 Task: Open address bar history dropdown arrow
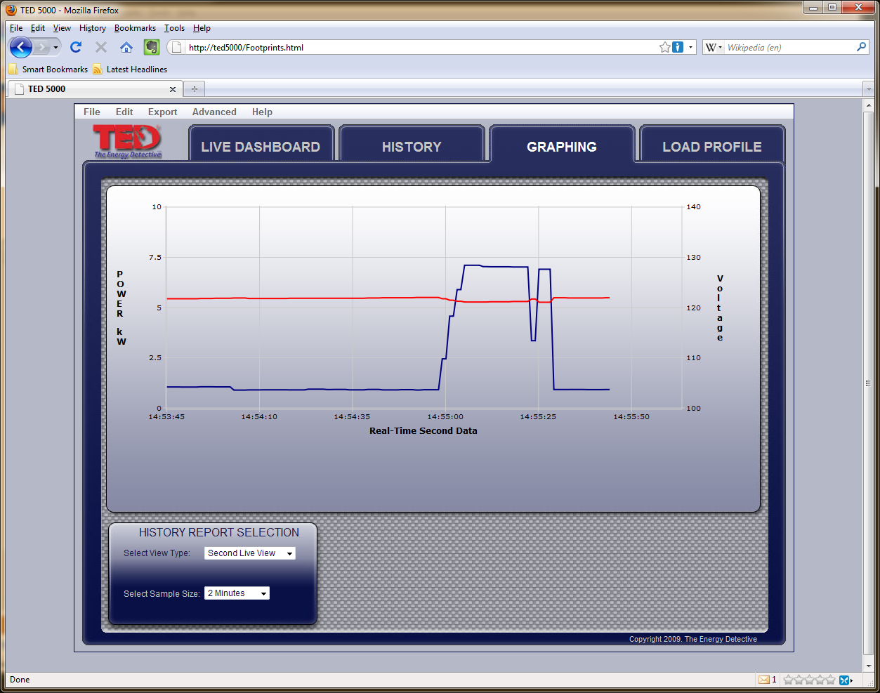coord(690,47)
